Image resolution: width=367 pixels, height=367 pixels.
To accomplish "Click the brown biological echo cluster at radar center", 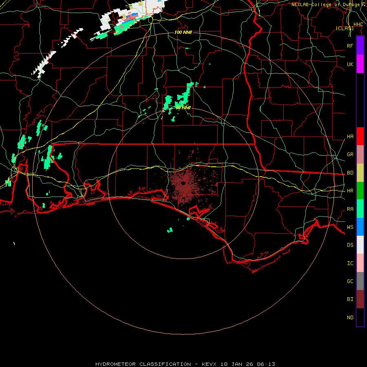I will click(184, 183).
